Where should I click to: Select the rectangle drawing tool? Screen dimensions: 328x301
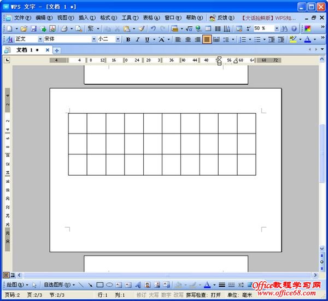pos(100,285)
